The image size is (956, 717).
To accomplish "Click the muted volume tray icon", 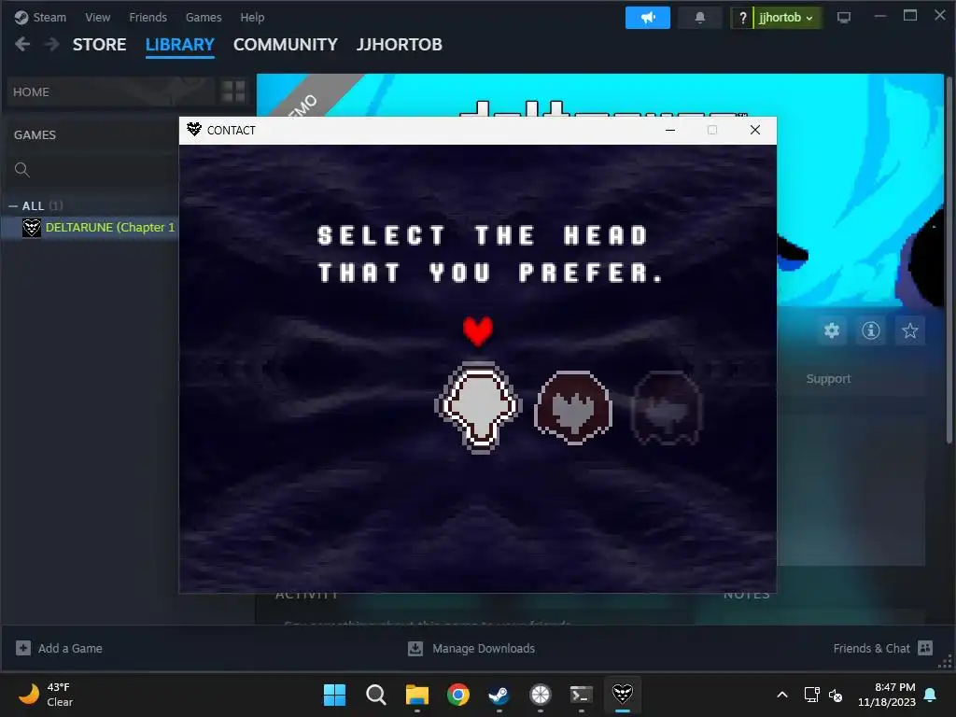I will [836, 695].
